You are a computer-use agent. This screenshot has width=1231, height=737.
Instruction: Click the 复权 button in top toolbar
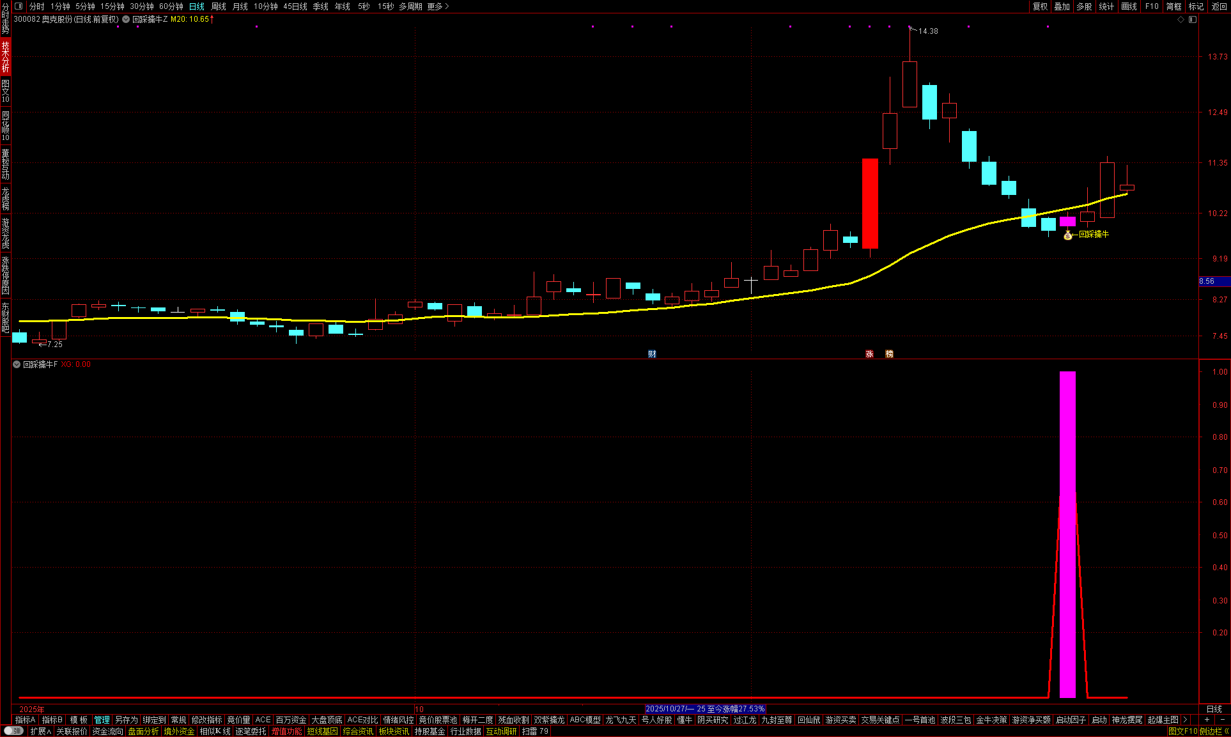(1040, 6)
